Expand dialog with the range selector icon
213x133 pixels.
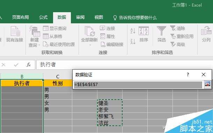207,84
